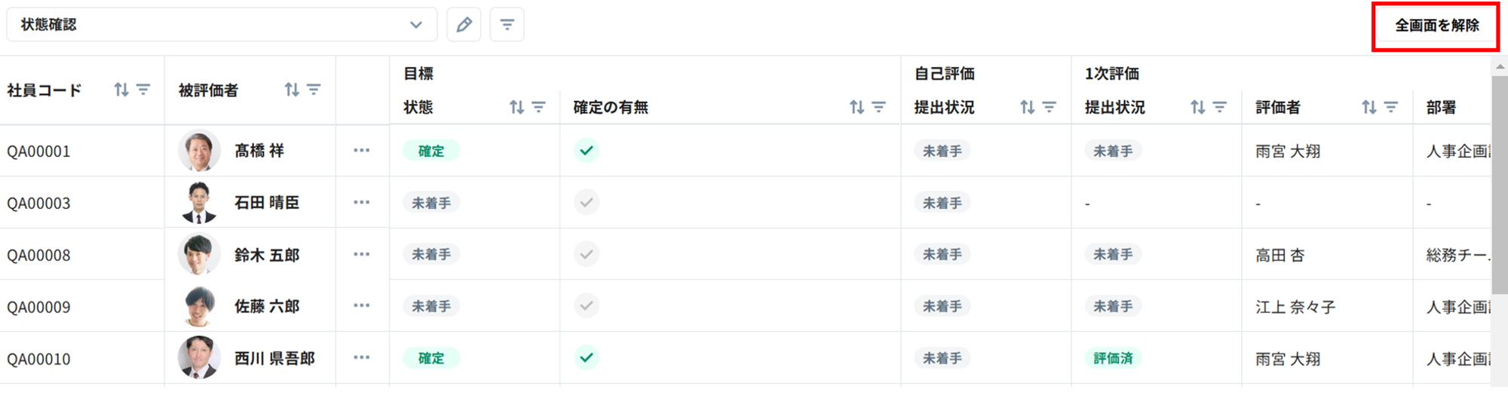This screenshot has height=398, width=1508.
Task: Toggle 確定 checkmark for 石田 晴臣
Action: pyautogui.click(x=587, y=203)
